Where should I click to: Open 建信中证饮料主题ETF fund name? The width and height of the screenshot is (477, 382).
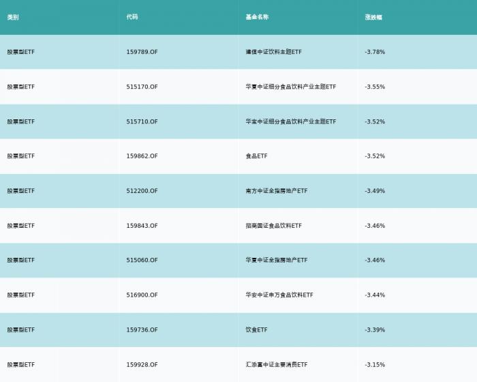pyautogui.click(x=274, y=52)
